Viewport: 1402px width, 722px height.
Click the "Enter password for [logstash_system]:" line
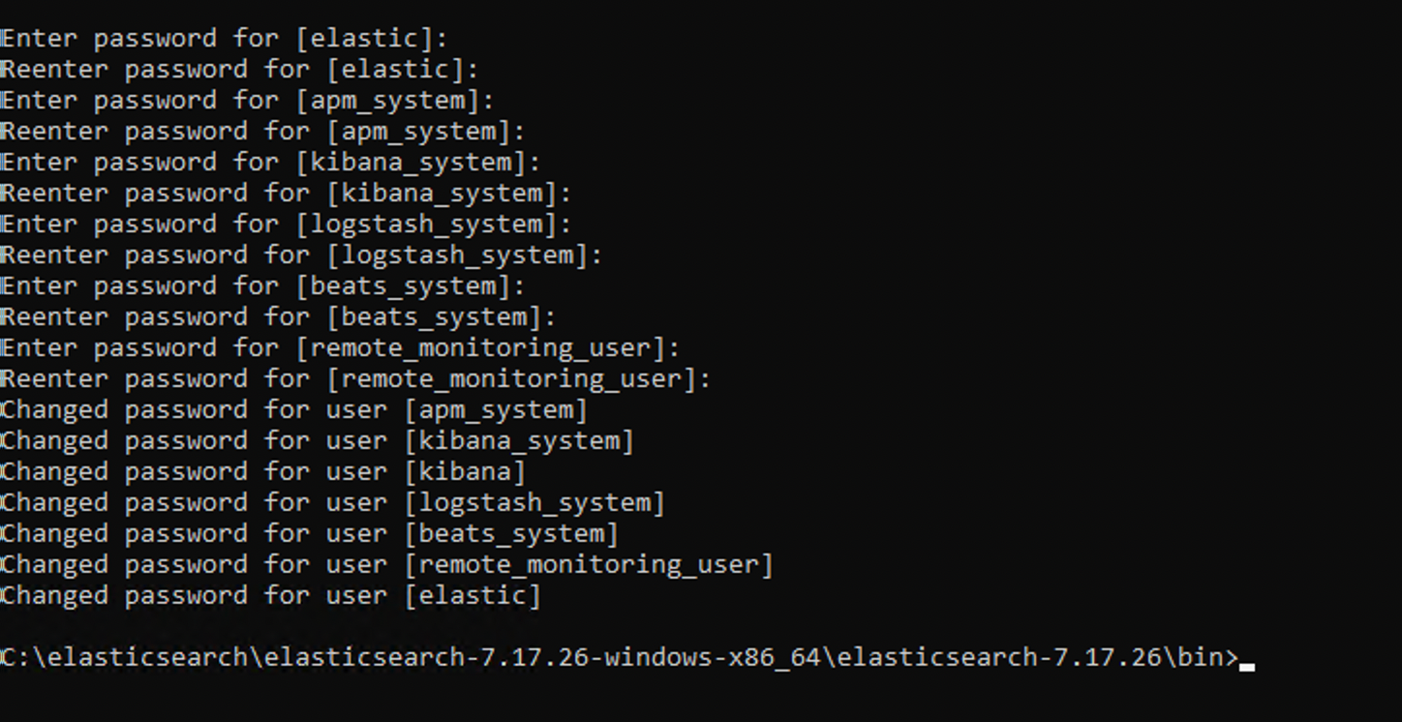pyautogui.click(x=287, y=225)
